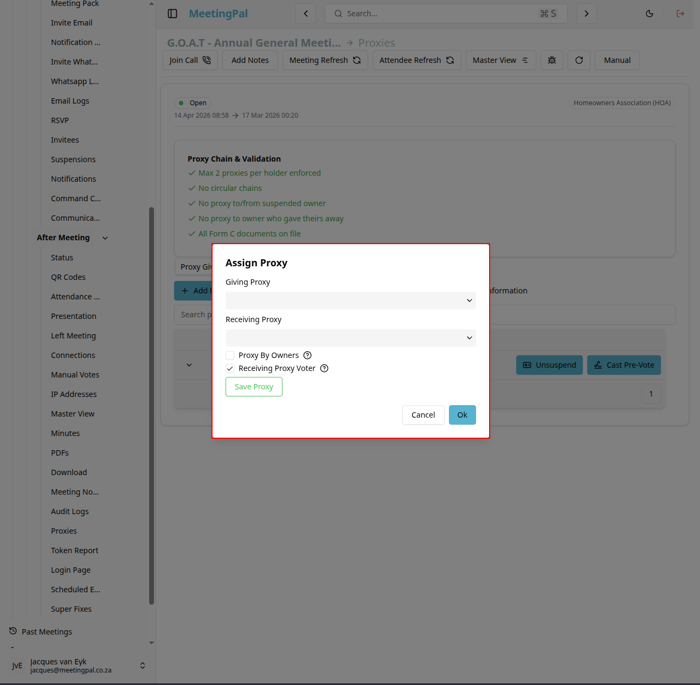
Task: Open Invite Email in sidebar
Action: coord(72,23)
